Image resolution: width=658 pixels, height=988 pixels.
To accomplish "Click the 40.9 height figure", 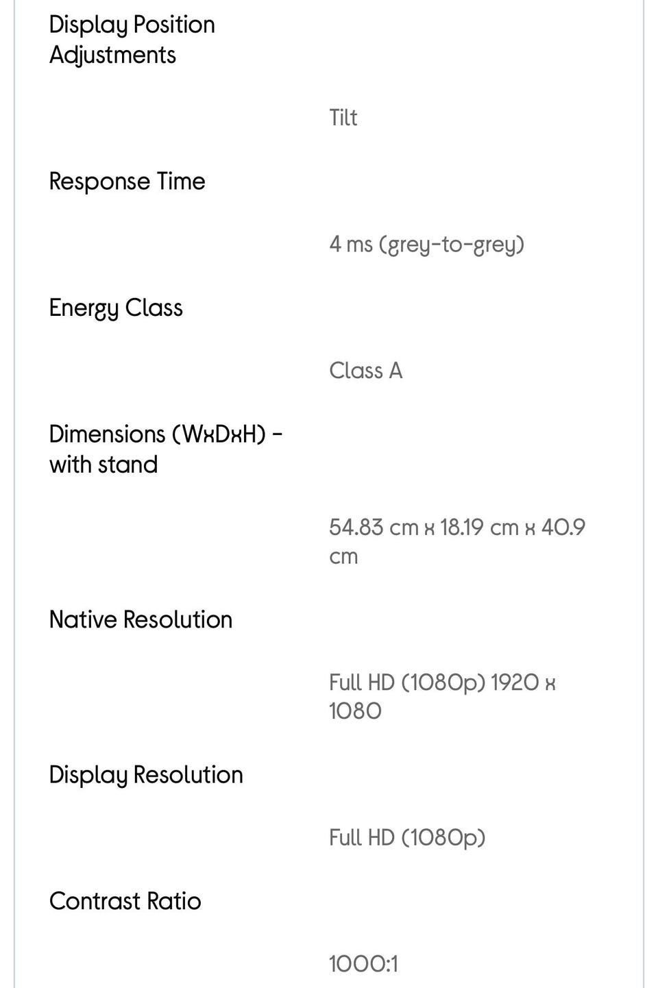I will [x=563, y=528].
